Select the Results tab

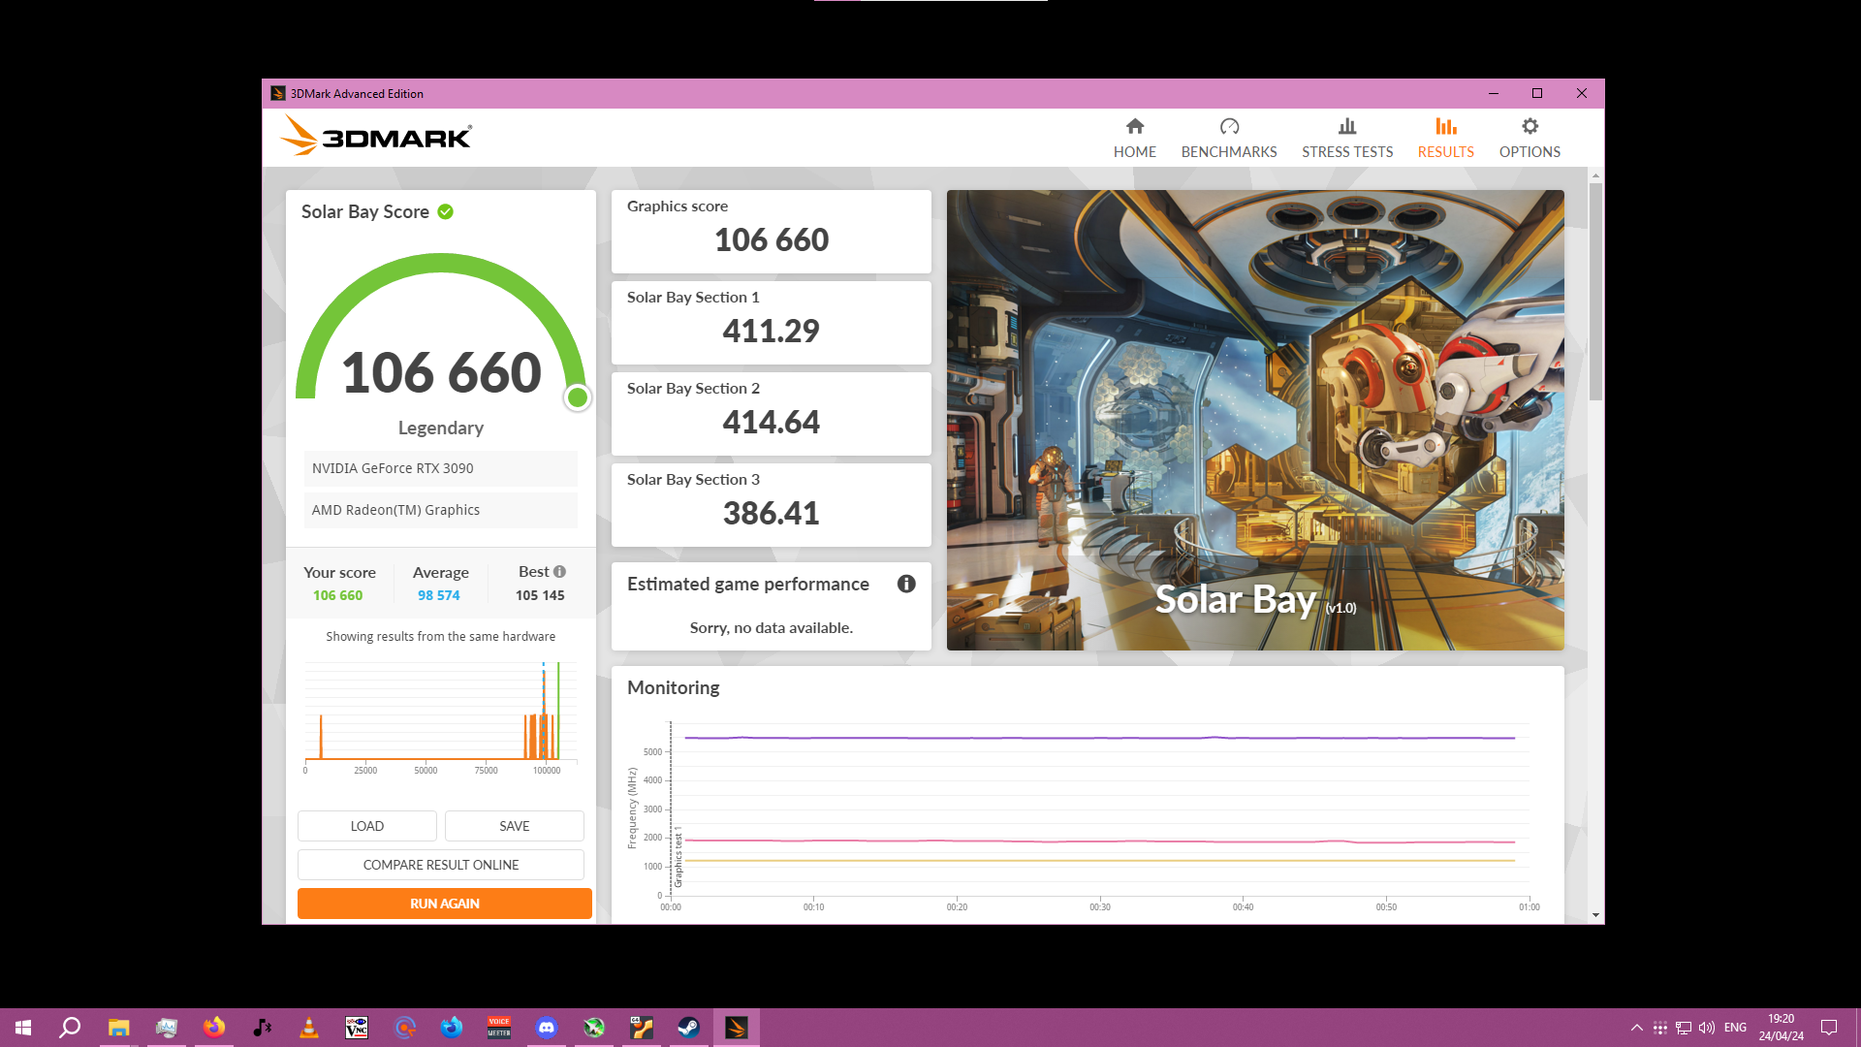(1445, 138)
